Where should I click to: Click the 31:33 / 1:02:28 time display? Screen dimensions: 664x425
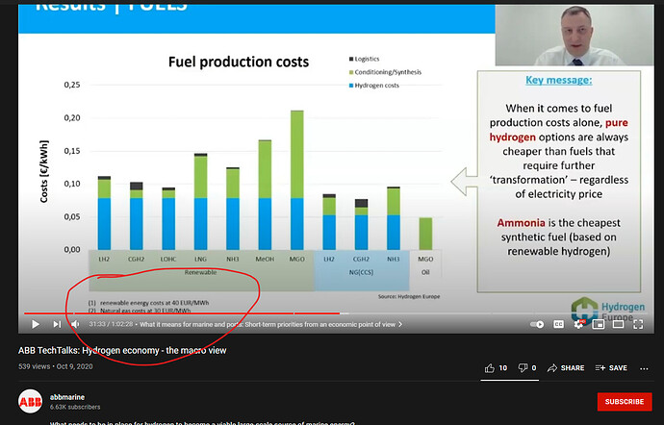[x=111, y=324]
